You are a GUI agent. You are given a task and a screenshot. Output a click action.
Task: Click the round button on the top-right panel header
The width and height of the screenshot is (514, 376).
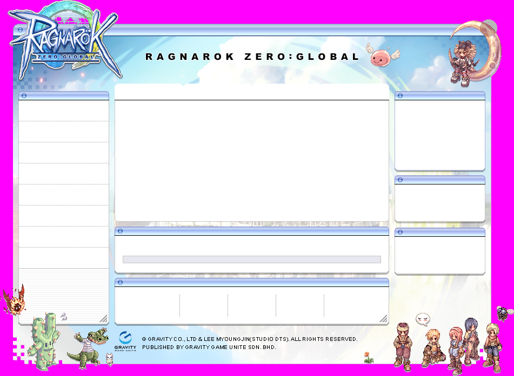pyautogui.click(x=400, y=96)
